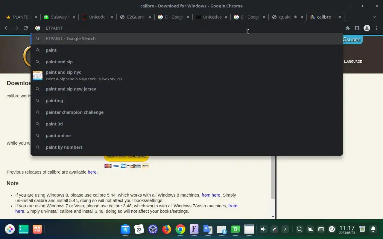383x239 pixels.
Task: Click the Language link in calibre header
Action: pyautogui.click(x=353, y=61)
